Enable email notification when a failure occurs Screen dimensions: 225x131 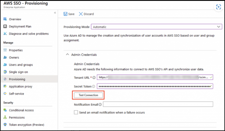click(x=76, y=112)
